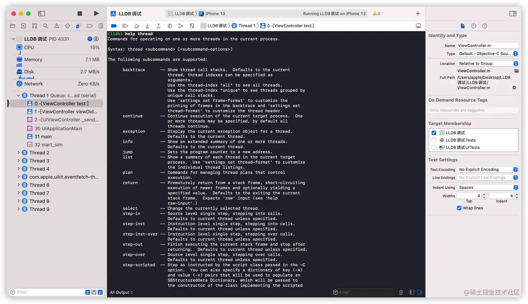
Task: Click the step into button
Action: coord(147,26)
